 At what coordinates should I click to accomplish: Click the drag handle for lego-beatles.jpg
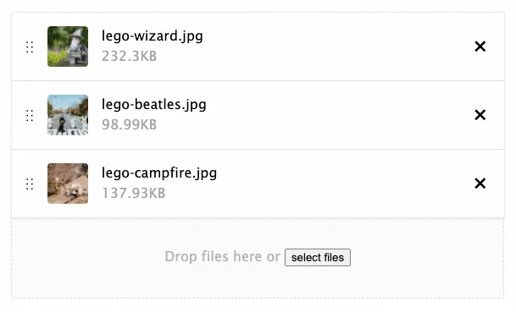[x=30, y=115]
